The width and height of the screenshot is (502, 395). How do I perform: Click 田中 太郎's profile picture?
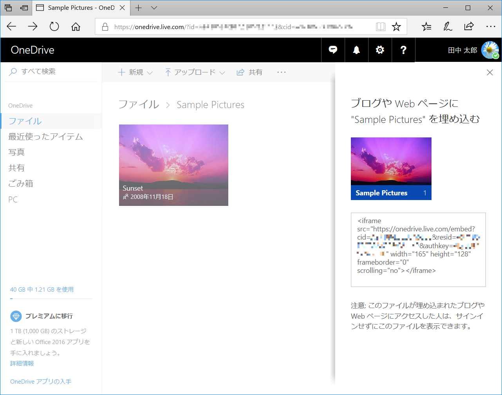point(490,50)
